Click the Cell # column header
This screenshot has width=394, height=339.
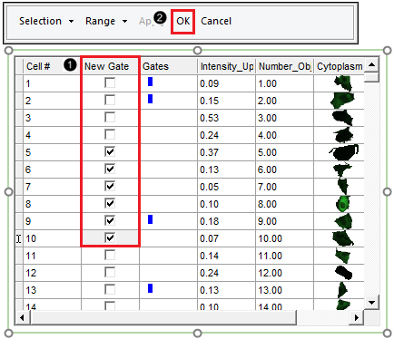coord(52,66)
